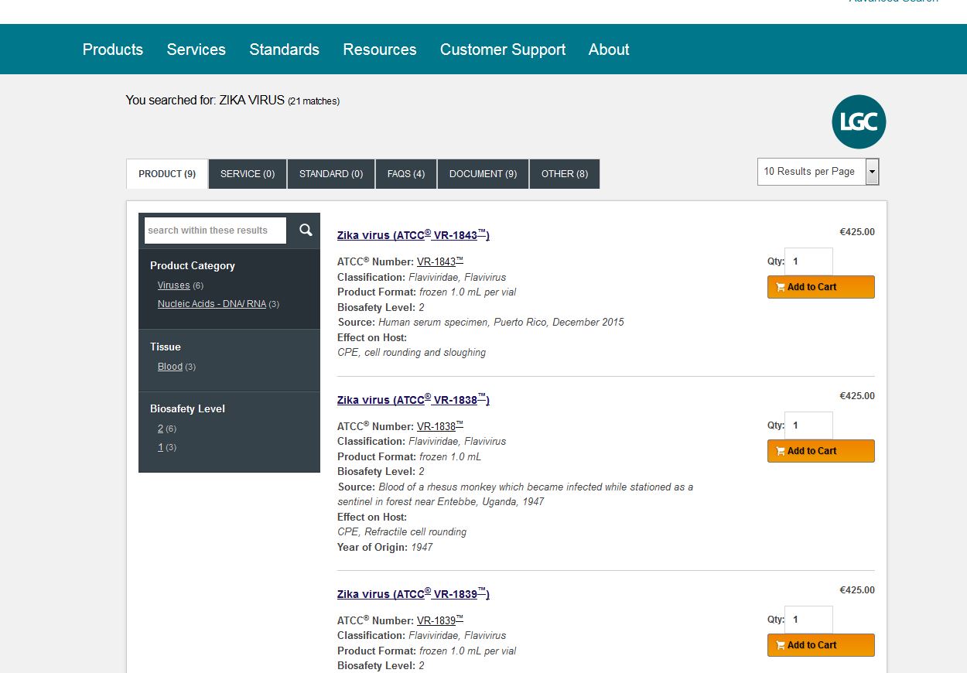
Task: Open the Products menu
Action: pyautogui.click(x=113, y=50)
